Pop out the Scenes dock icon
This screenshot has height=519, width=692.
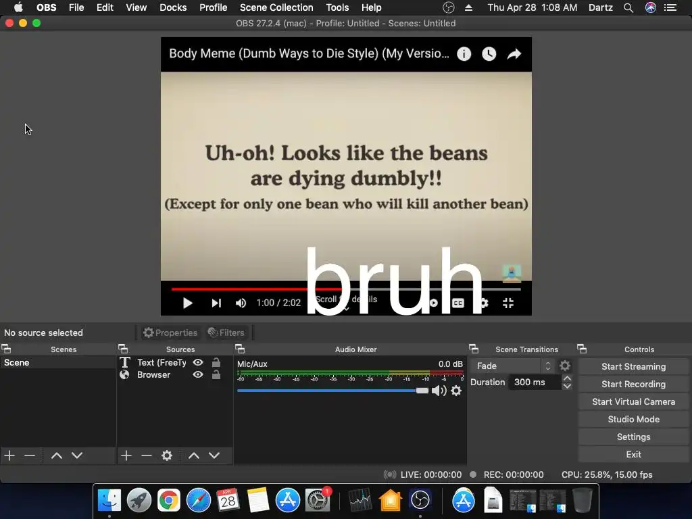click(6, 349)
